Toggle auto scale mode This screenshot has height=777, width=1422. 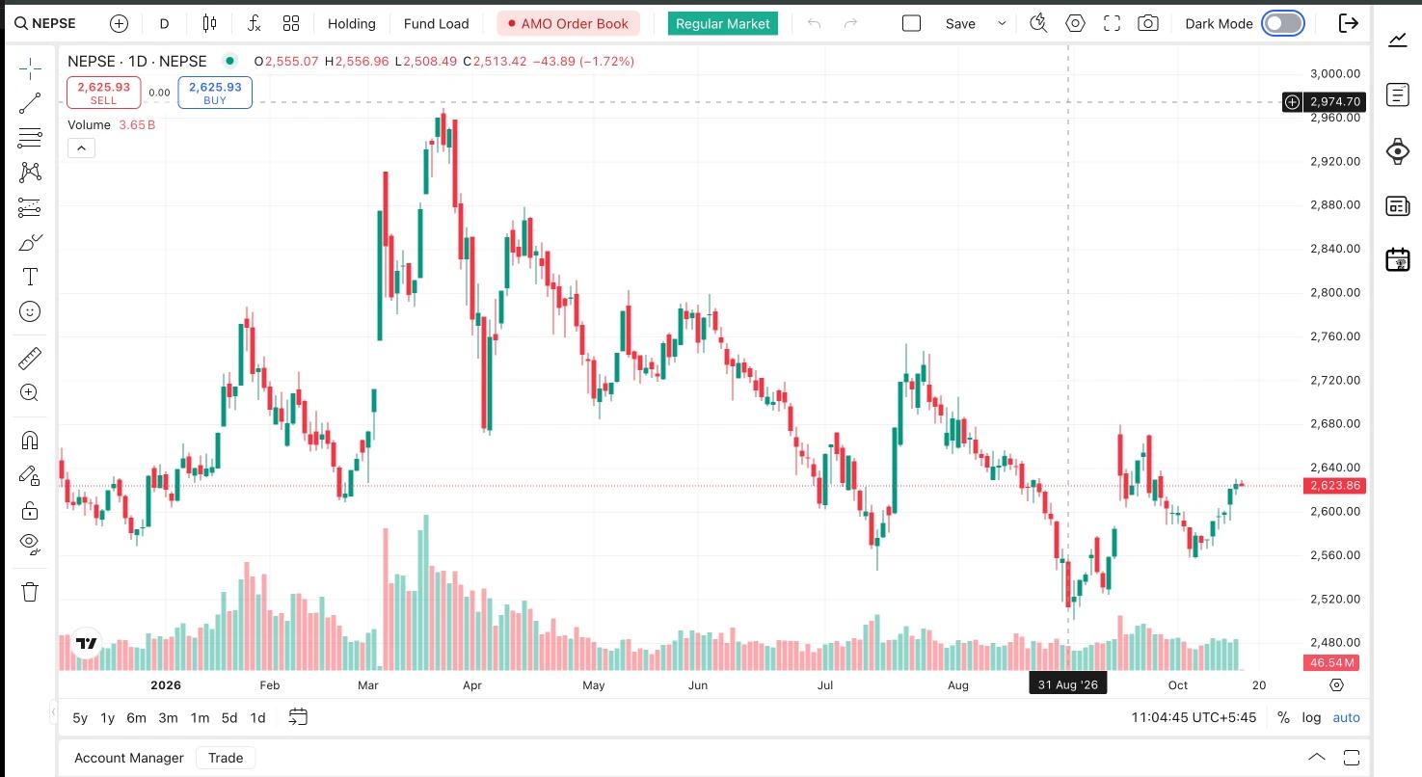[1346, 717]
